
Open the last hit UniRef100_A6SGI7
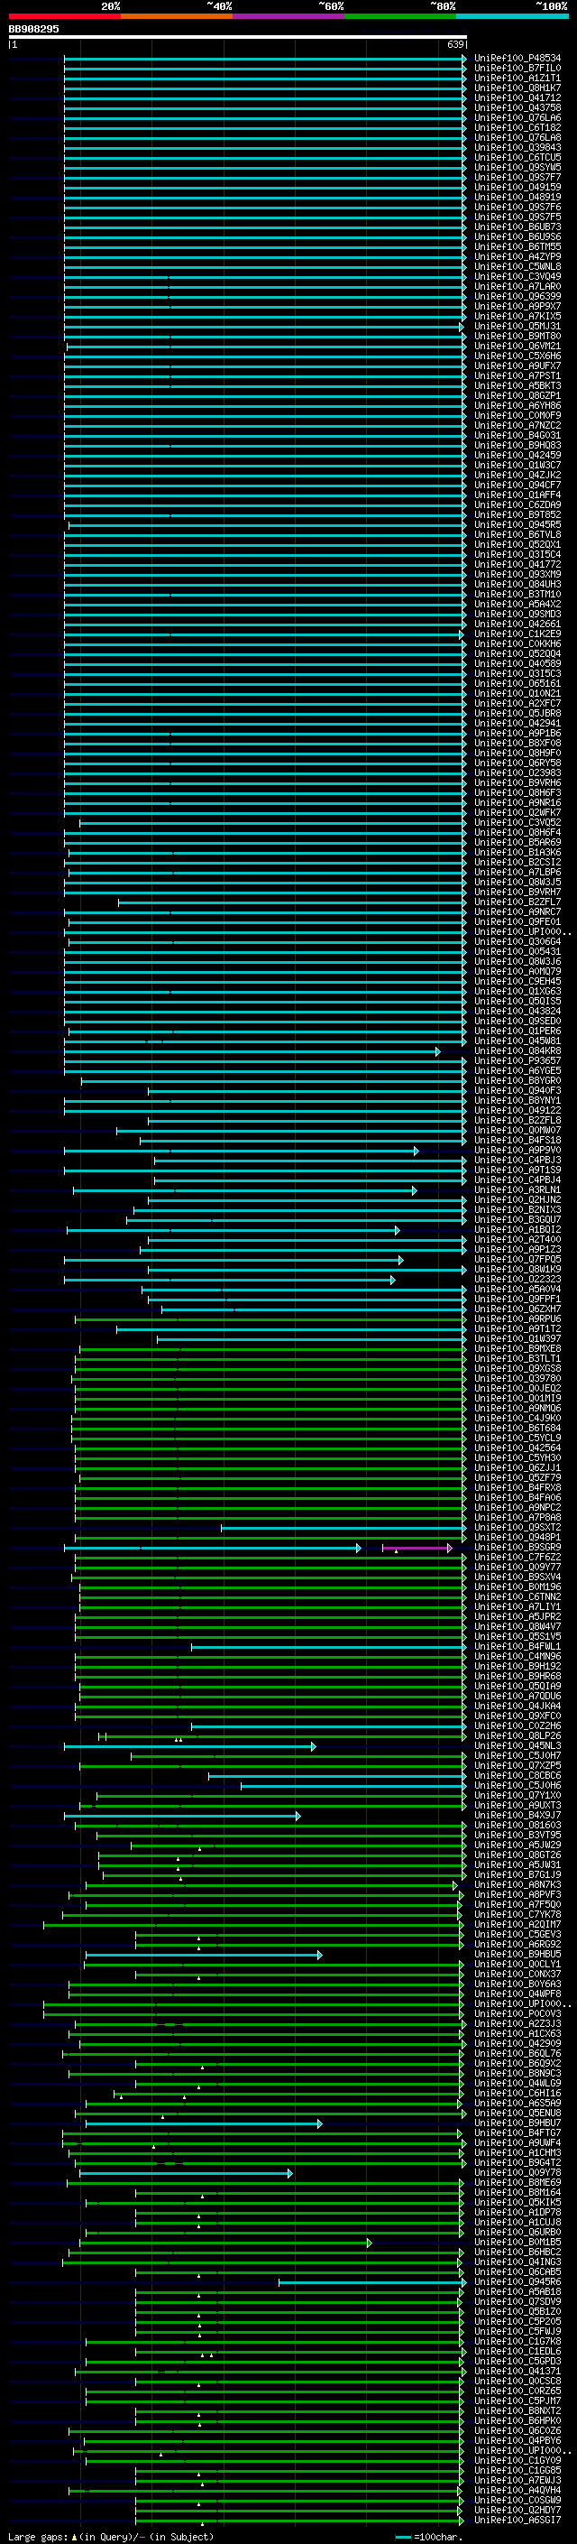tap(517, 2521)
